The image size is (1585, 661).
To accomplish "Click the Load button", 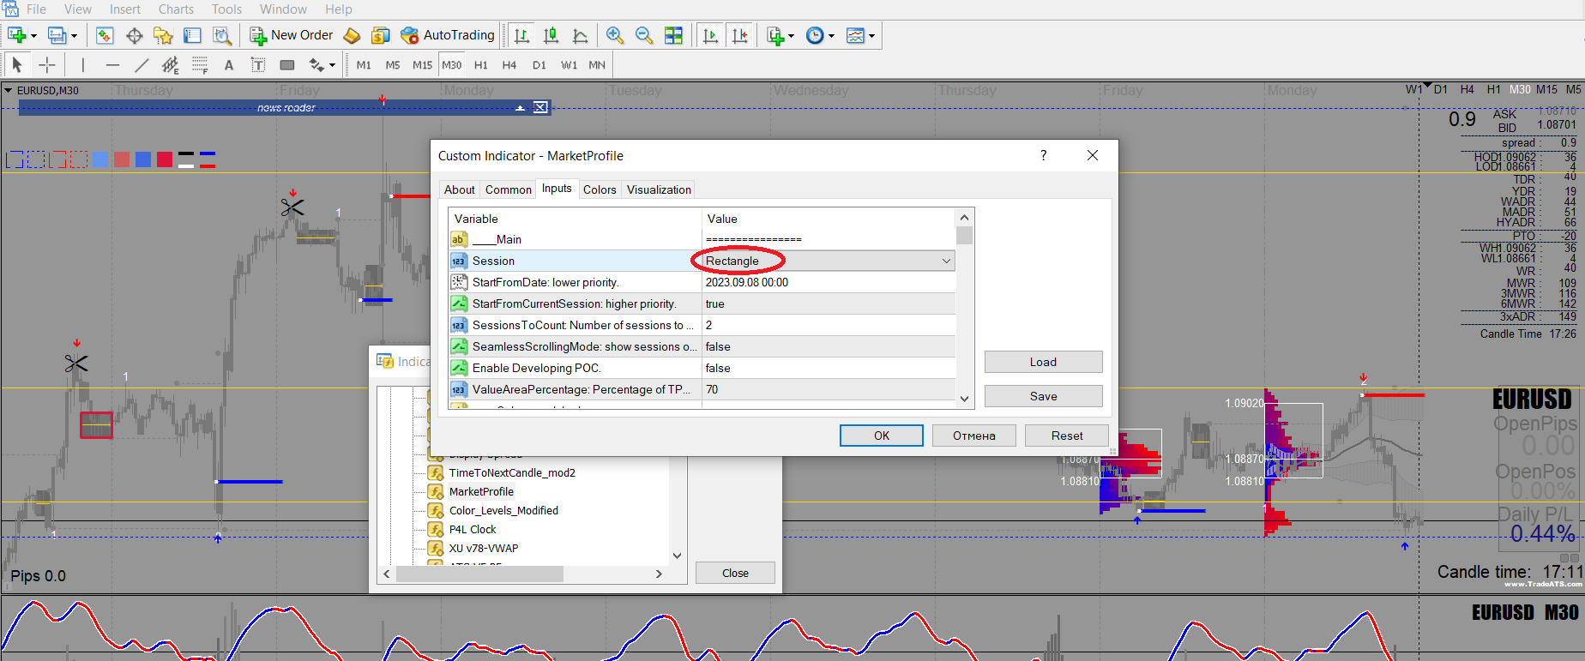I will click(x=1043, y=362).
